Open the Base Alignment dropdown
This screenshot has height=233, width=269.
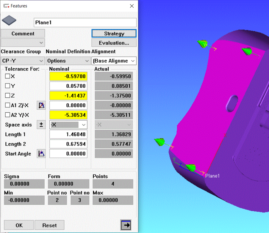pyautogui.click(x=114, y=61)
